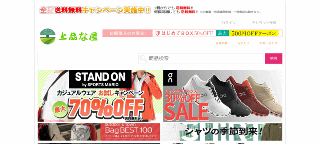The height and width of the screenshot is (144, 320).
Task: Open the 30%OFF SALE shoes banner
Action: 222,96
